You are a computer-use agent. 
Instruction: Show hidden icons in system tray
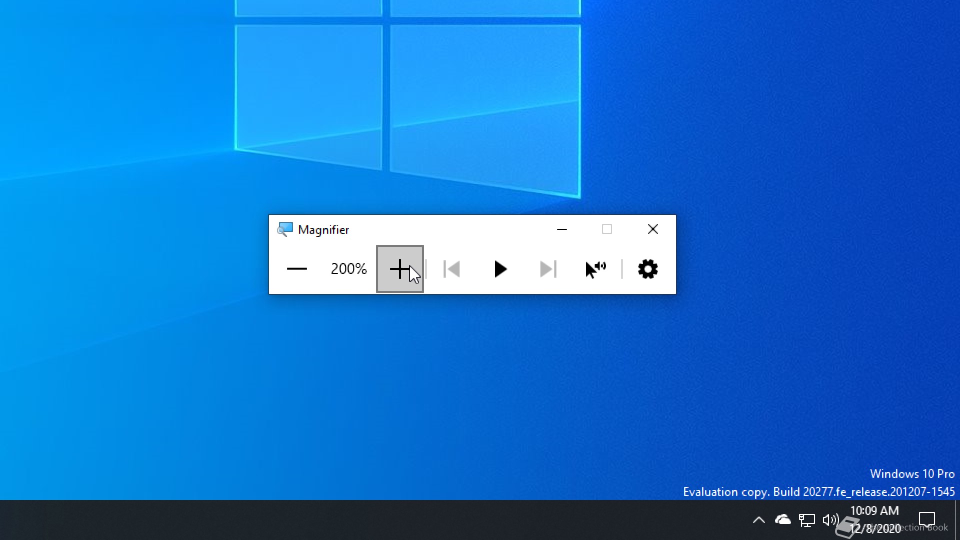[x=759, y=520]
